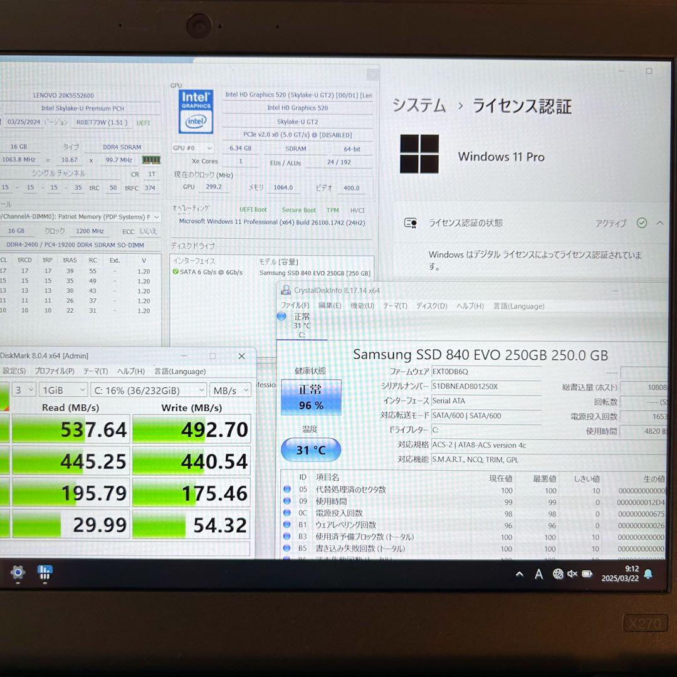Open the C: 16% (36/232GiB) drive dropdown

tap(149, 391)
